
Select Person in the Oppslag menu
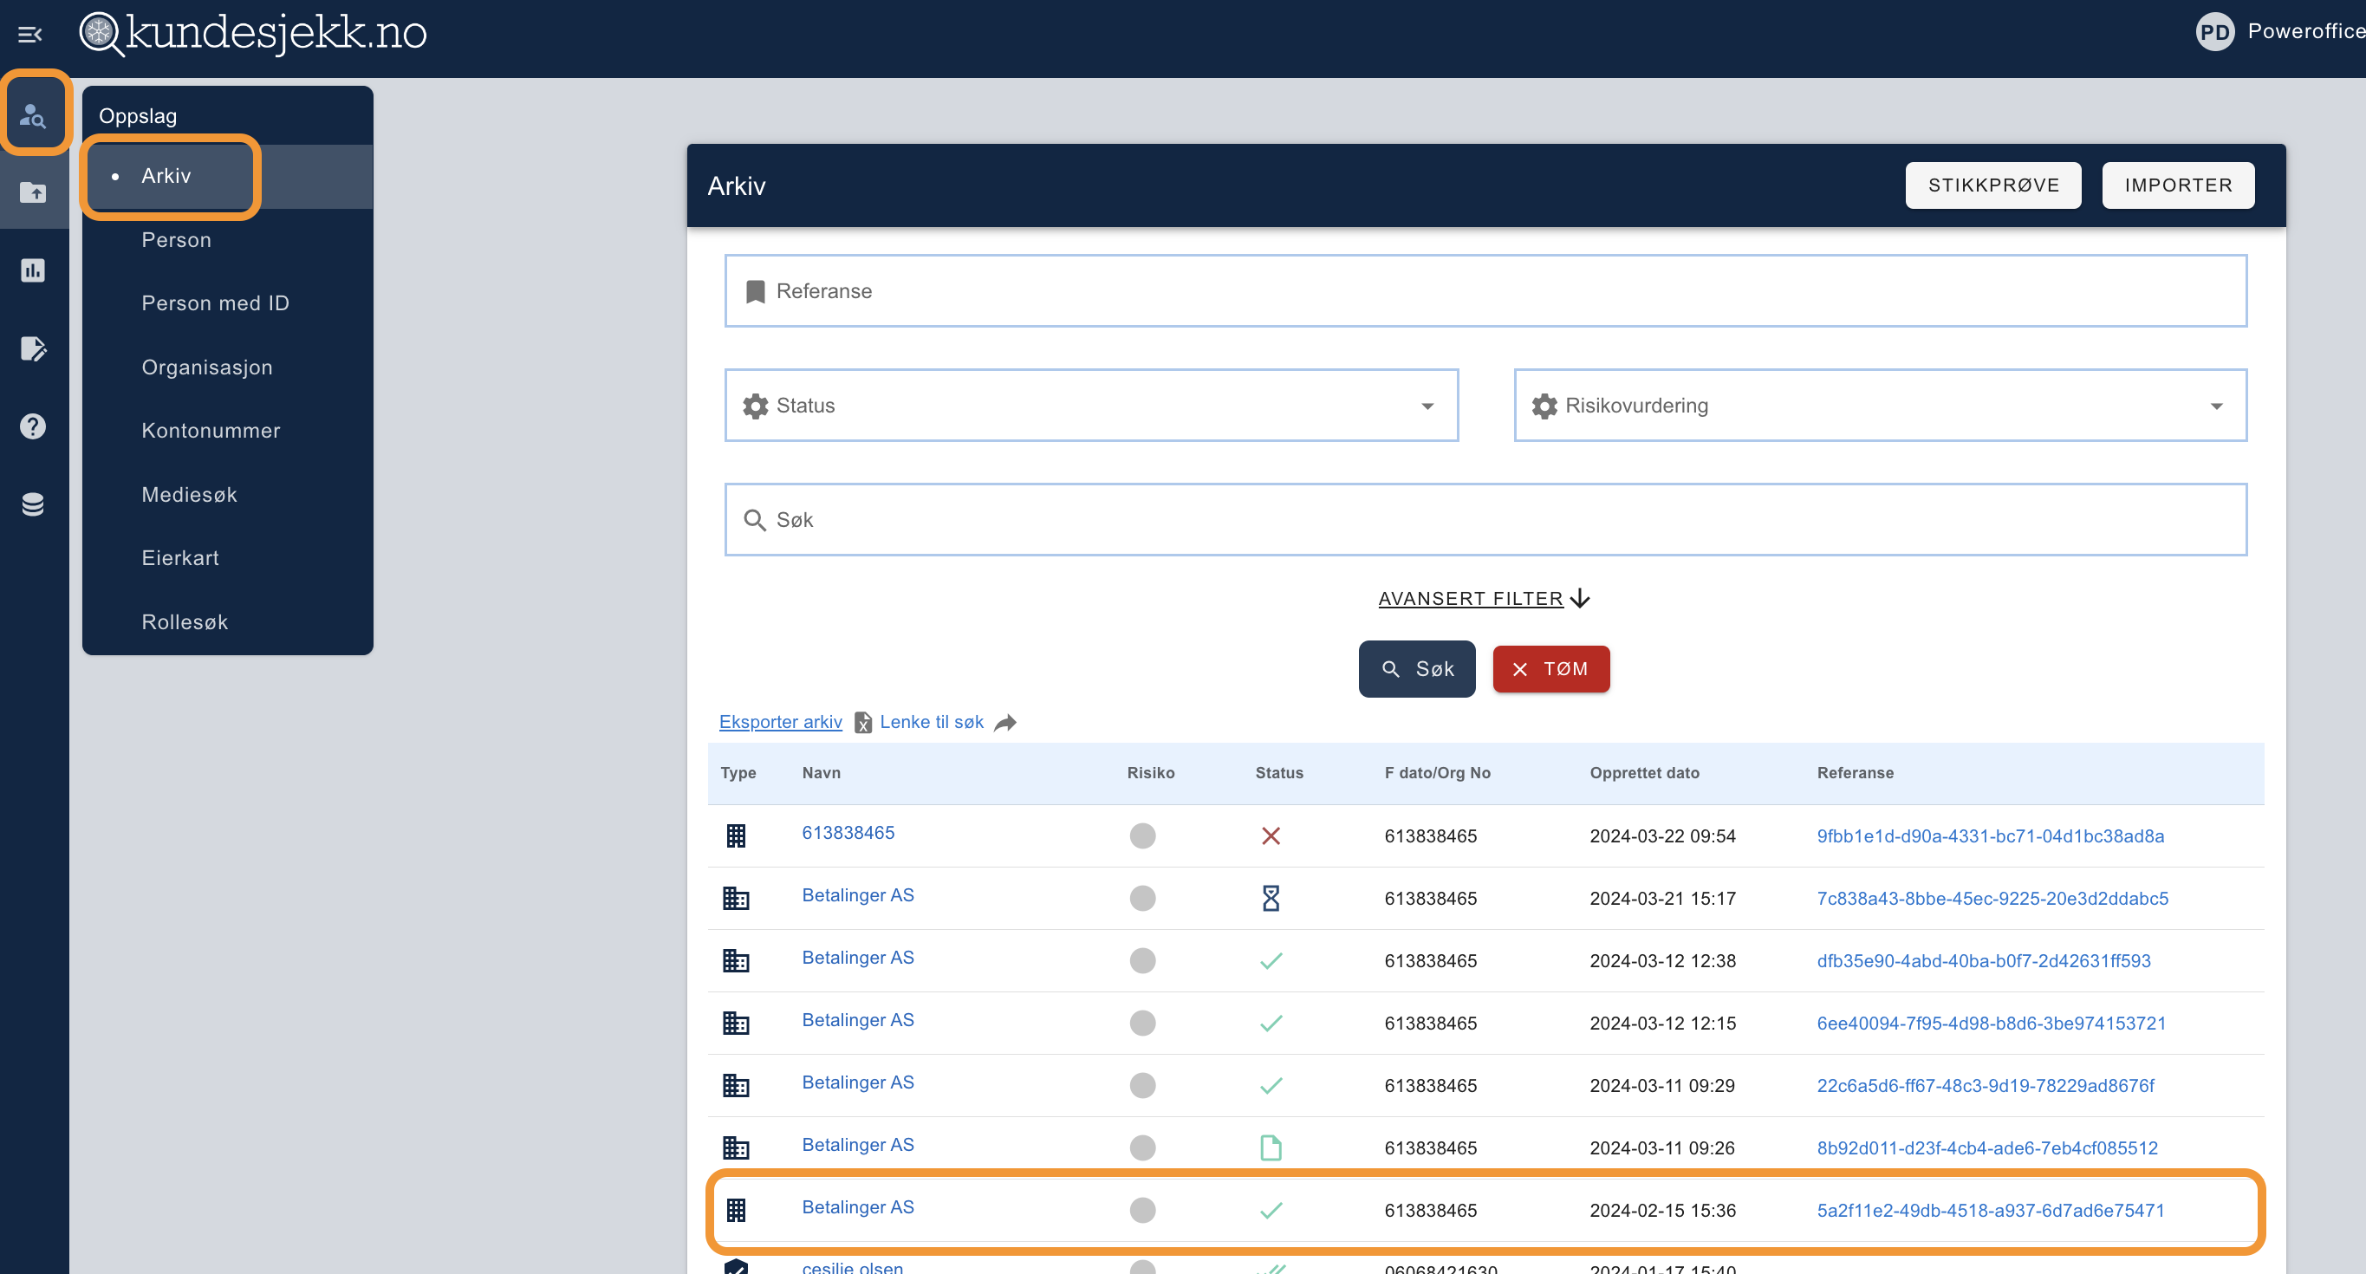[x=176, y=240]
